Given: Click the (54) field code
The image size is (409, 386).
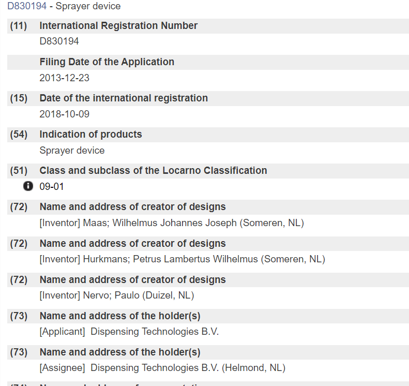Looking at the screenshot, I should pos(19,135).
